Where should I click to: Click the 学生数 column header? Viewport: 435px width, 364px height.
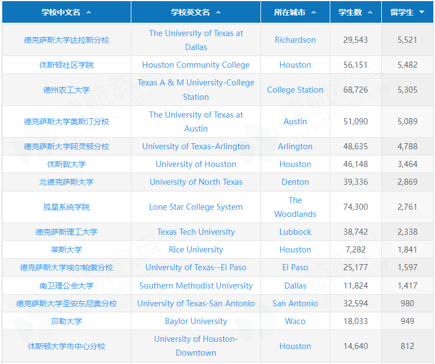click(356, 12)
